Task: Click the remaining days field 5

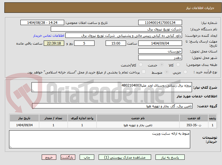Action: pyautogui.click(x=84, y=43)
